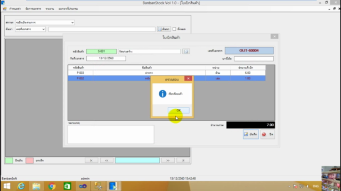Click the green S-001 warehouse code field
This screenshot has height=191, width=341.
click(x=101, y=51)
